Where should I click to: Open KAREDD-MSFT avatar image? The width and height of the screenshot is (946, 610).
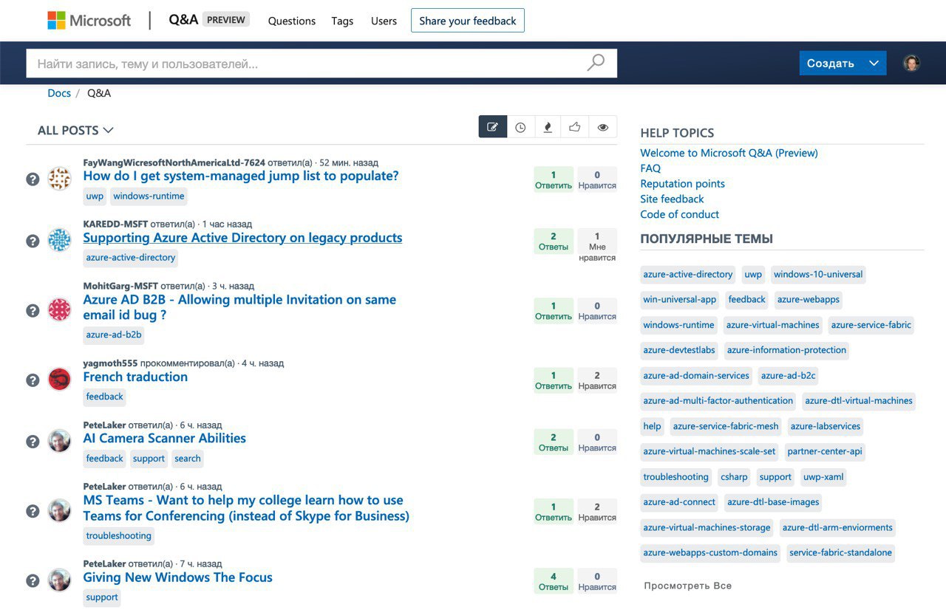[x=59, y=240]
